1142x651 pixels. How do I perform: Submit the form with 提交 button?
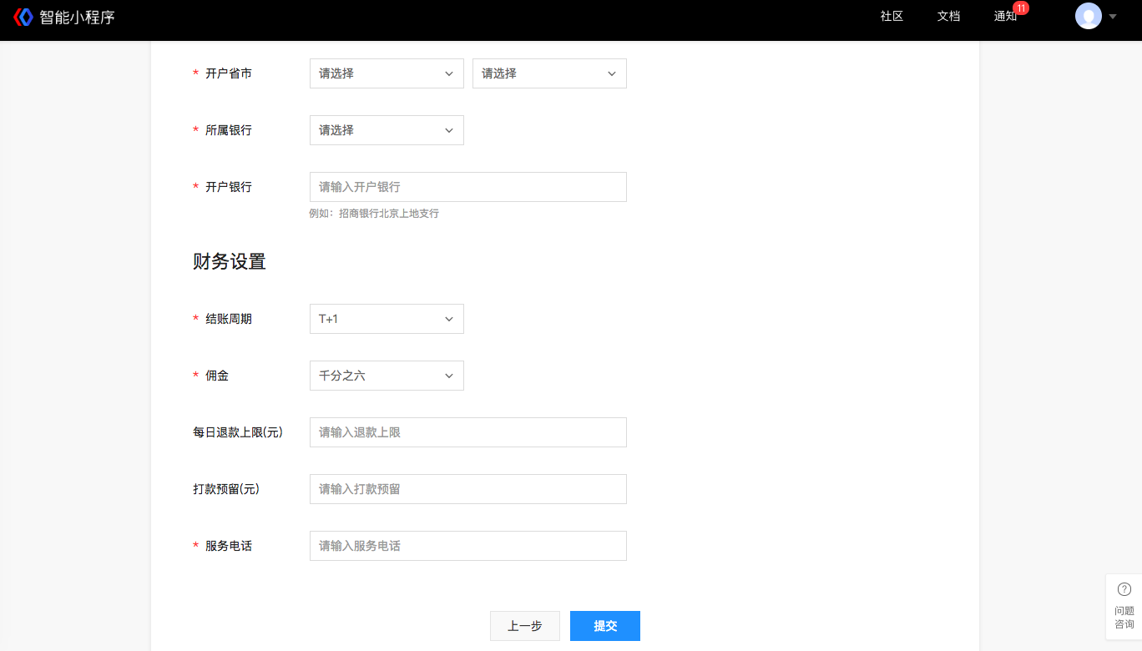(x=604, y=626)
